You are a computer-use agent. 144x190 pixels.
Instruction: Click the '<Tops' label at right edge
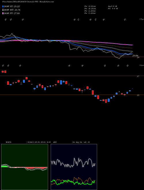[141, 19]
